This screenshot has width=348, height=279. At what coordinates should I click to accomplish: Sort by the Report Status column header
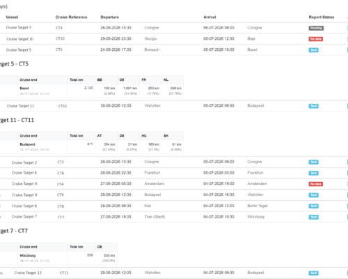[322, 17]
